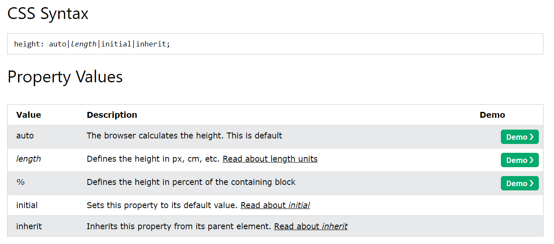
Task: Select the '%' value cell in table
Action: 20,182
